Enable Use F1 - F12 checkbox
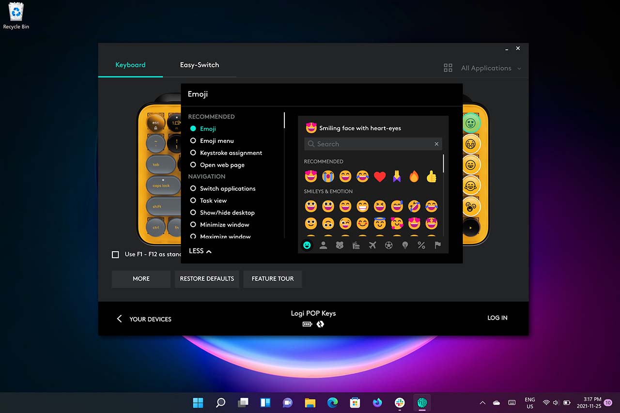 pos(115,254)
